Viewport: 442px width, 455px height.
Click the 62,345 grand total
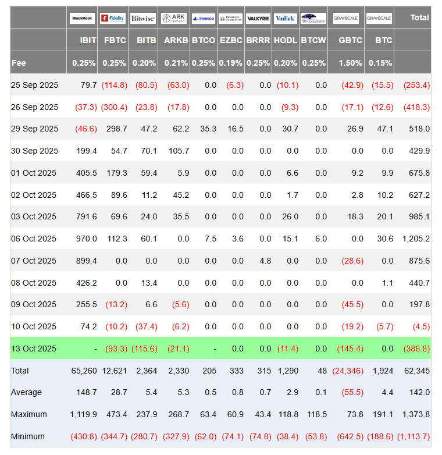coord(417,371)
